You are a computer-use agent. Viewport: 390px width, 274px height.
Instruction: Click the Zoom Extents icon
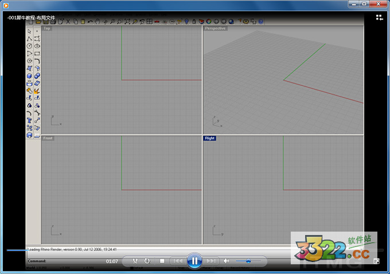[127, 22]
